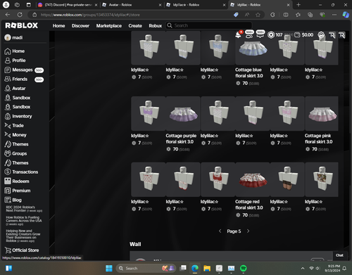
Task: Open the Edge settings and more menu
Action: [334, 15]
